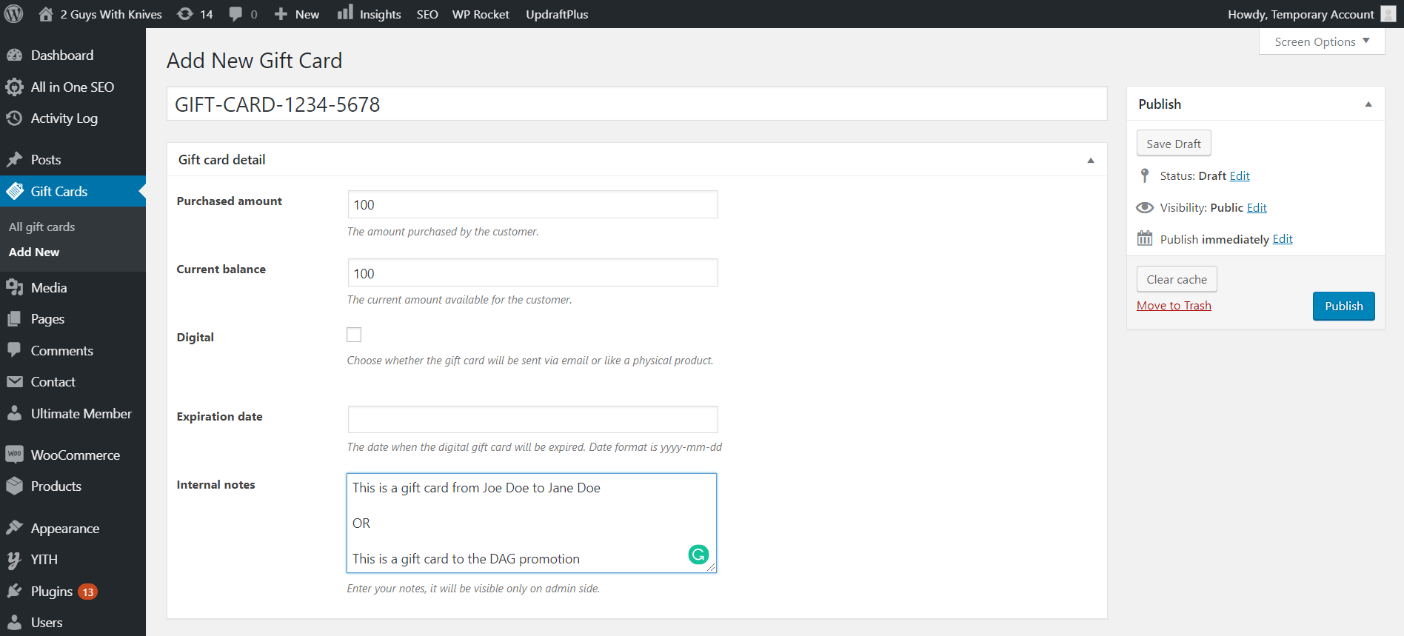The width and height of the screenshot is (1404, 636).
Task: Enable the Digital checkbox
Action: [x=354, y=335]
